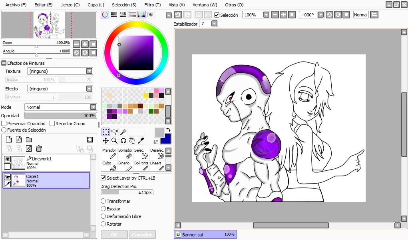408x240 pixels.
Task: Open the Estabilizador value dropdown
Action: [214, 24]
